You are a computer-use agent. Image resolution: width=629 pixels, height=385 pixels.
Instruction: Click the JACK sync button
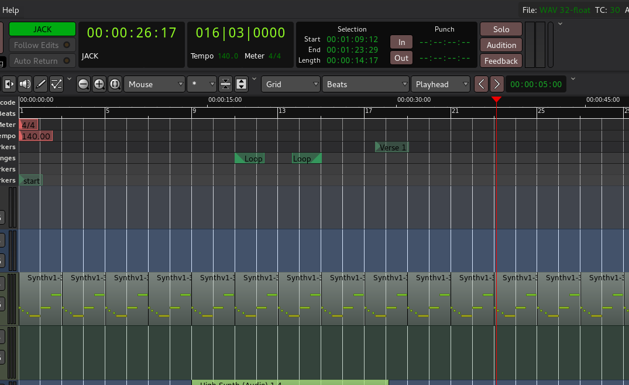(42, 29)
